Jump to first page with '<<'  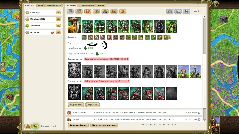[x=143, y=124]
